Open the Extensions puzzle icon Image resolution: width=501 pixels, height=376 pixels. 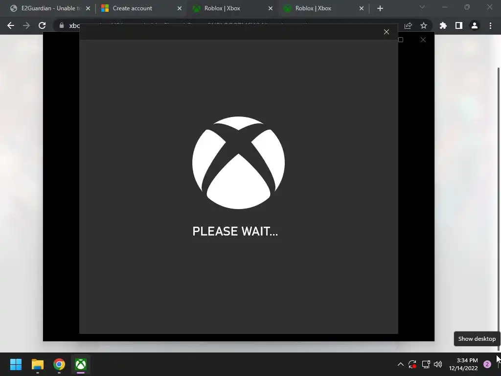443,25
